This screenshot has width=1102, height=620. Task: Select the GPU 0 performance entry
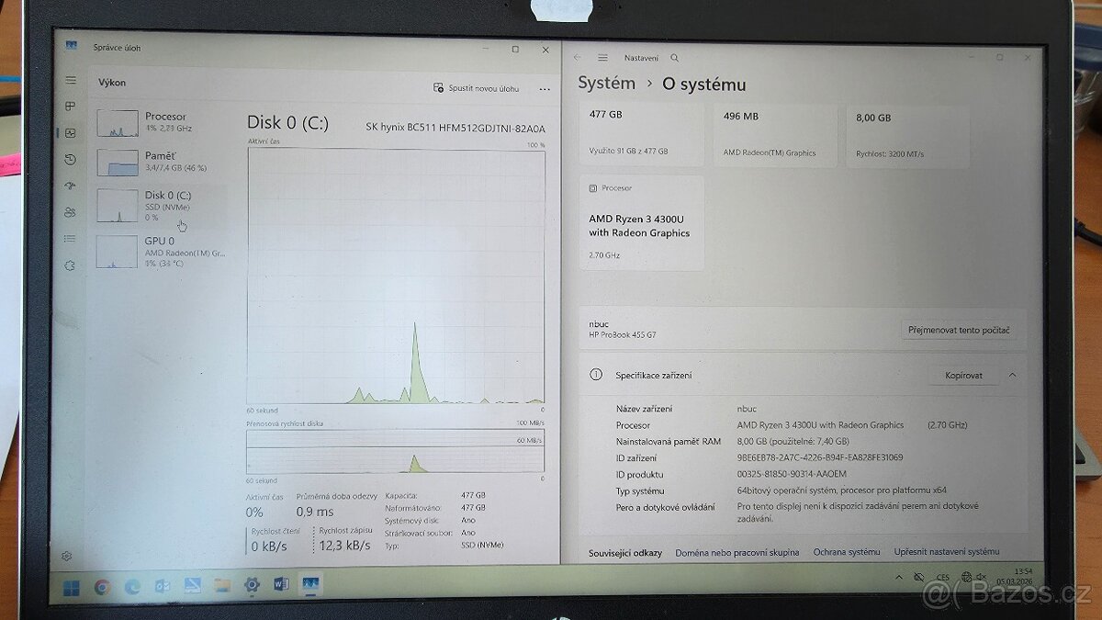click(x=162, y=252)
